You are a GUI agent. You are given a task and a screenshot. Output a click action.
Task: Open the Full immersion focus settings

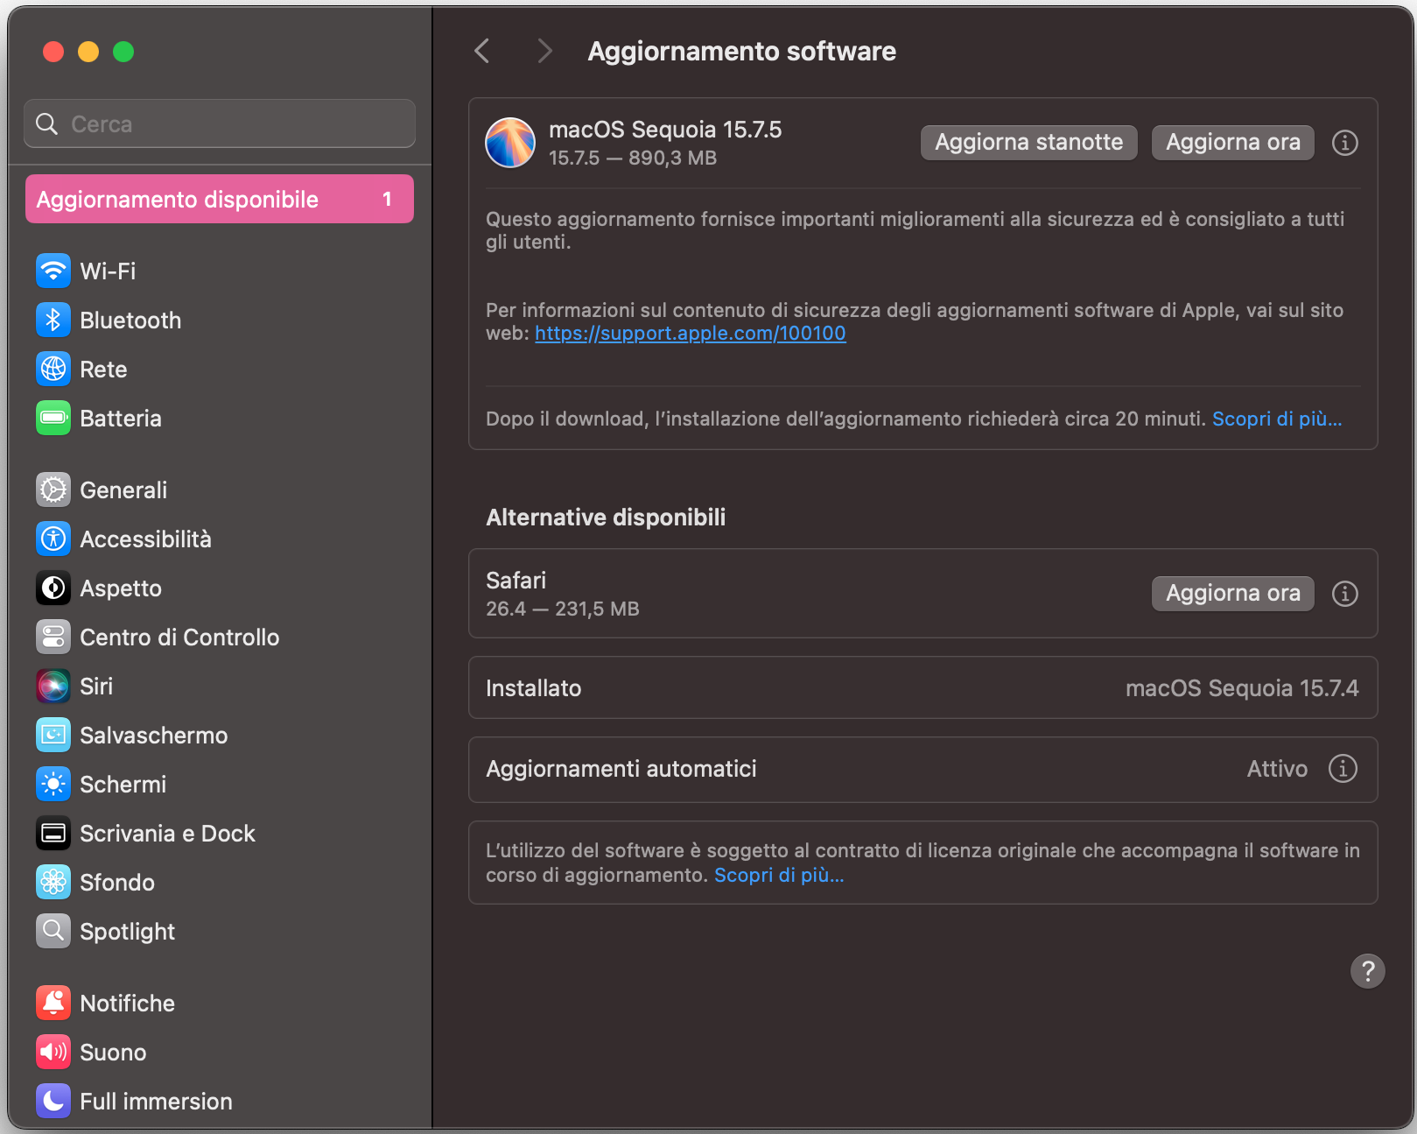coord(155,1101)
